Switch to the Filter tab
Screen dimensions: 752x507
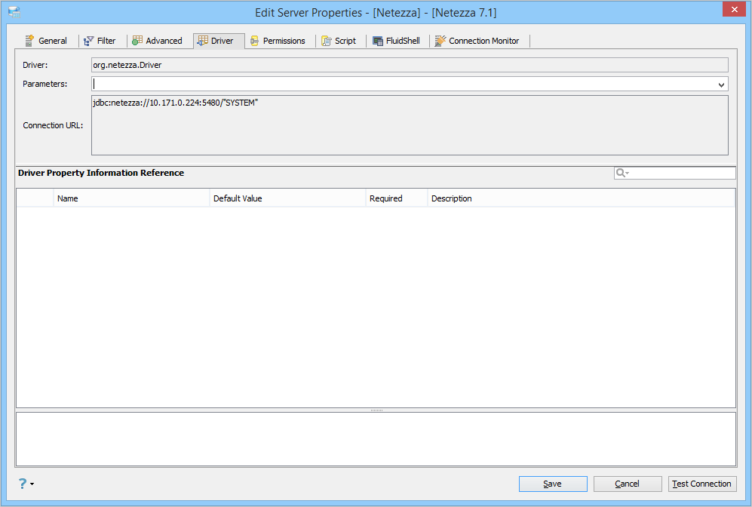coord(100,41)
